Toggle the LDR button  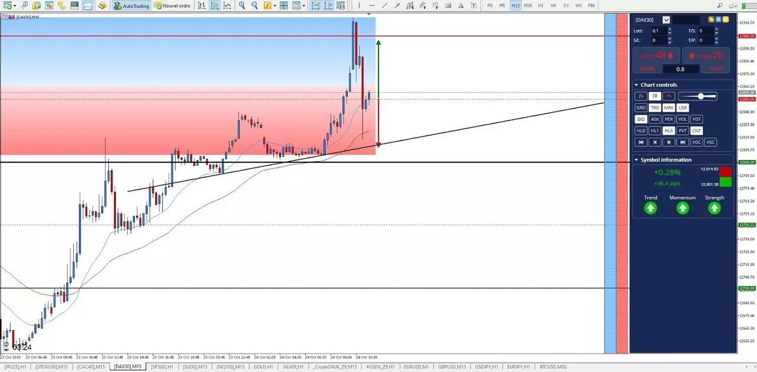click(x=682, y=107)
